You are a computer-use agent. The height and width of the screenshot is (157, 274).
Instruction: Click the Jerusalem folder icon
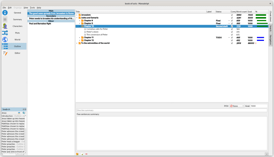(80, 15)
